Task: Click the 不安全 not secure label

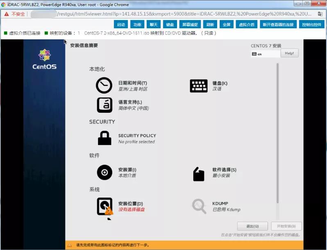Action: click(x=18, y=14)
